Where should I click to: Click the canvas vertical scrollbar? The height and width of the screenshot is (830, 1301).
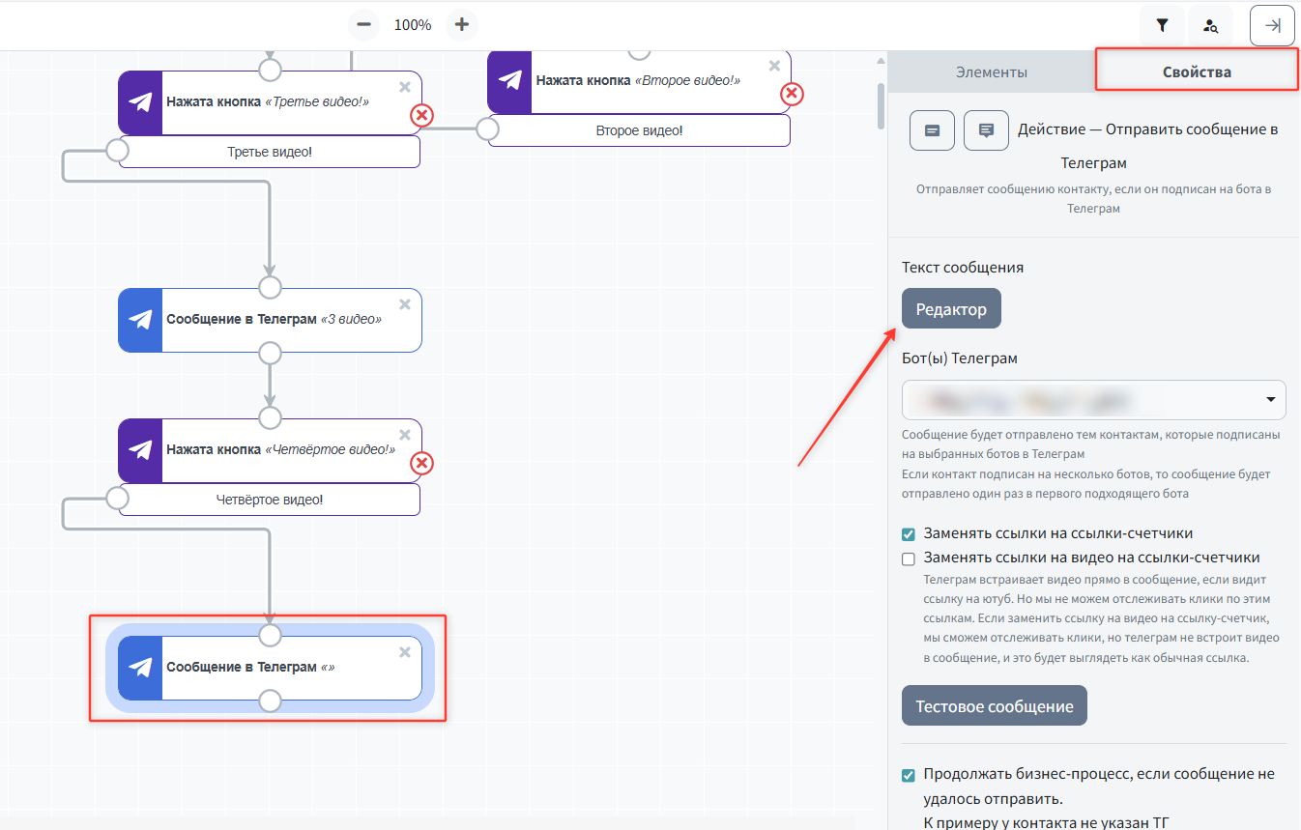click(880, 106)
